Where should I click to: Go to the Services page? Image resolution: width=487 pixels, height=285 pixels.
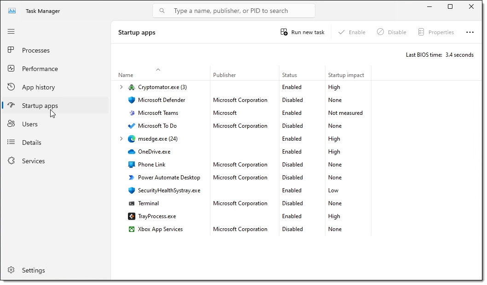pos(33,161)
